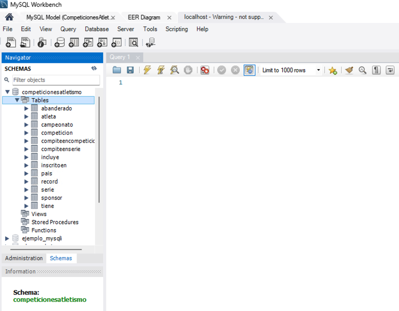Expand the pais table
Image resolution: width=399 pixels, height=311 pixels.
point(26,173)
